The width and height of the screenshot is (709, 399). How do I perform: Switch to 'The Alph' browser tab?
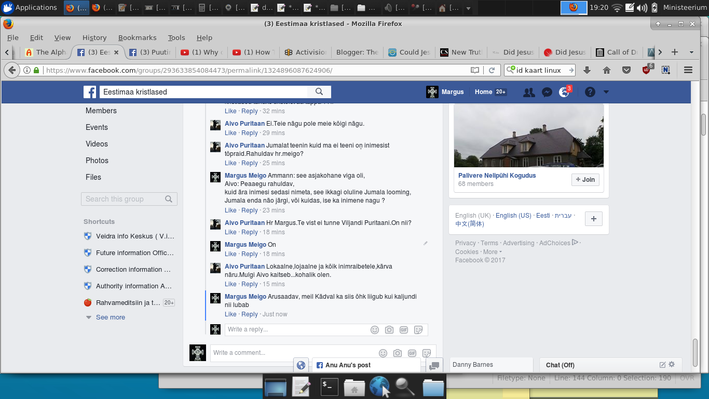point(46,52)
